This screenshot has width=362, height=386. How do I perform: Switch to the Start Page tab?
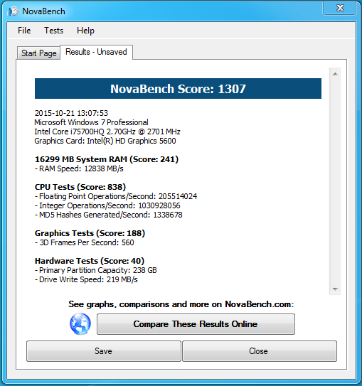(38, 53)
